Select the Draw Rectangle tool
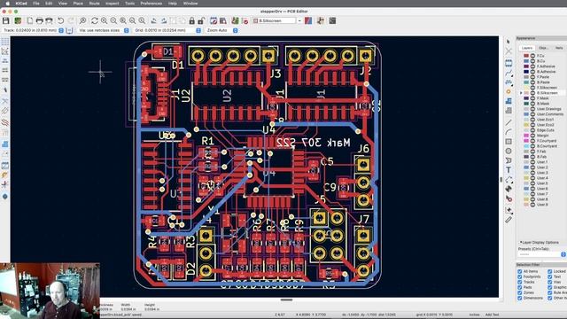This screenshot has height=319, width=567. point(509,142)
